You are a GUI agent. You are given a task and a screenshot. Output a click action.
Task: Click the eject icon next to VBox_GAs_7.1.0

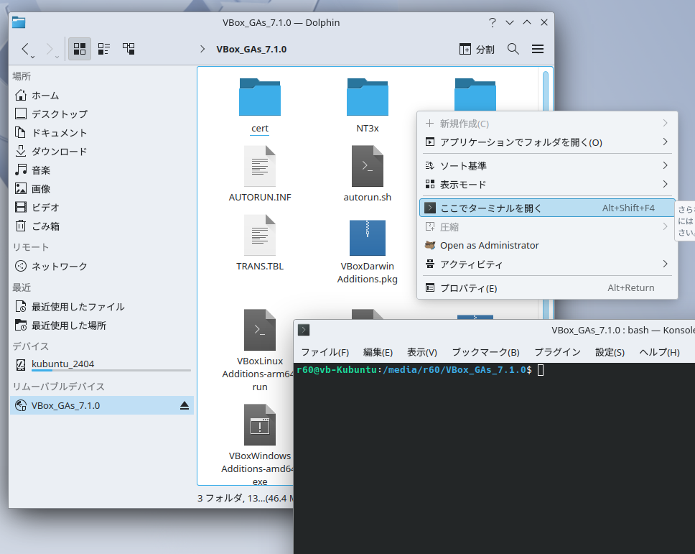[x=185, y=406]
